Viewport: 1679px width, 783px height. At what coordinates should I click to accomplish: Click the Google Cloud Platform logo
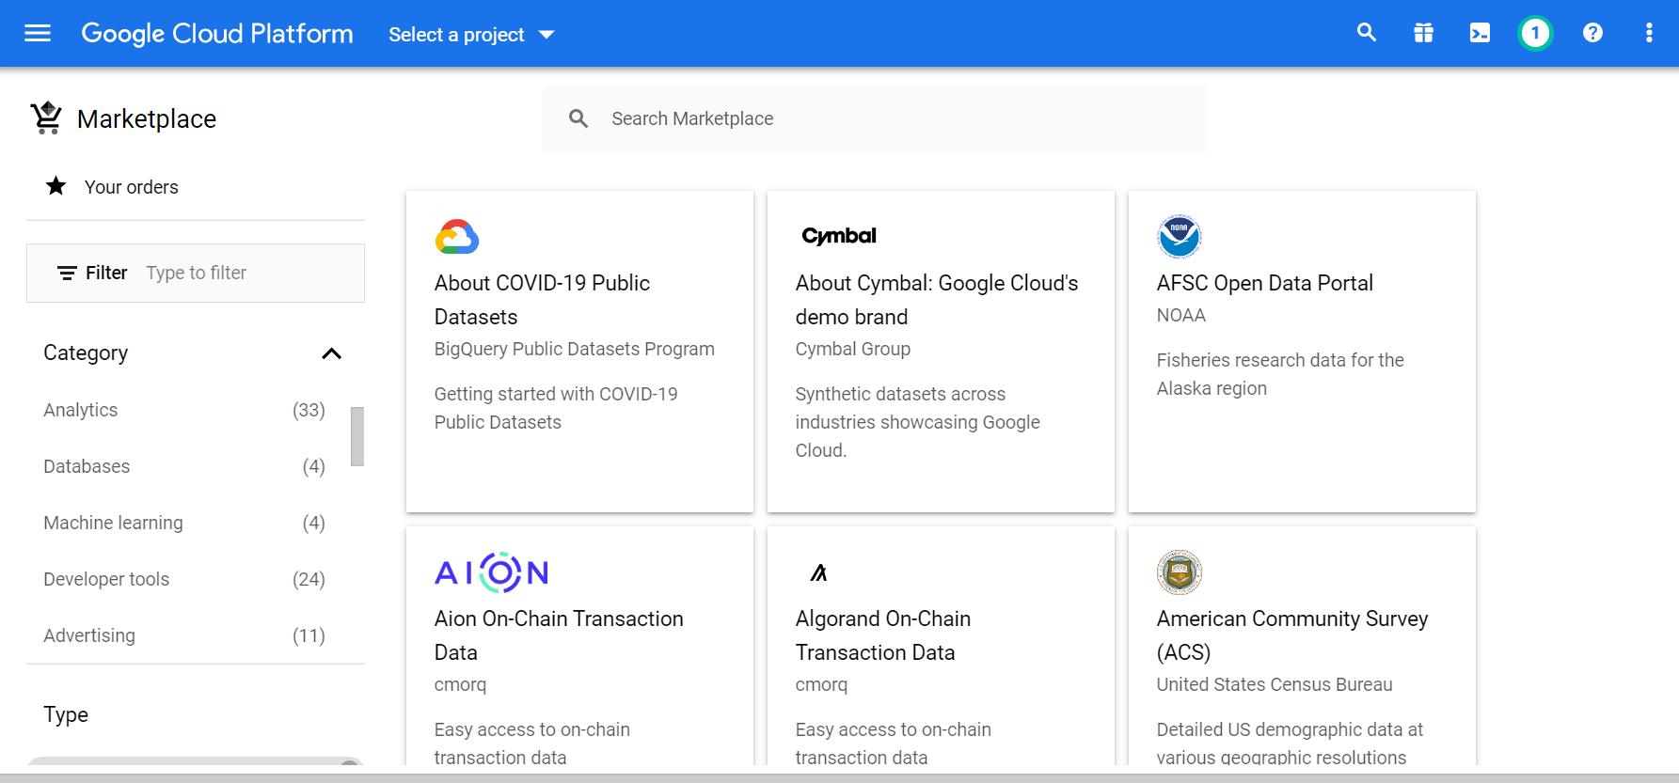217,34
